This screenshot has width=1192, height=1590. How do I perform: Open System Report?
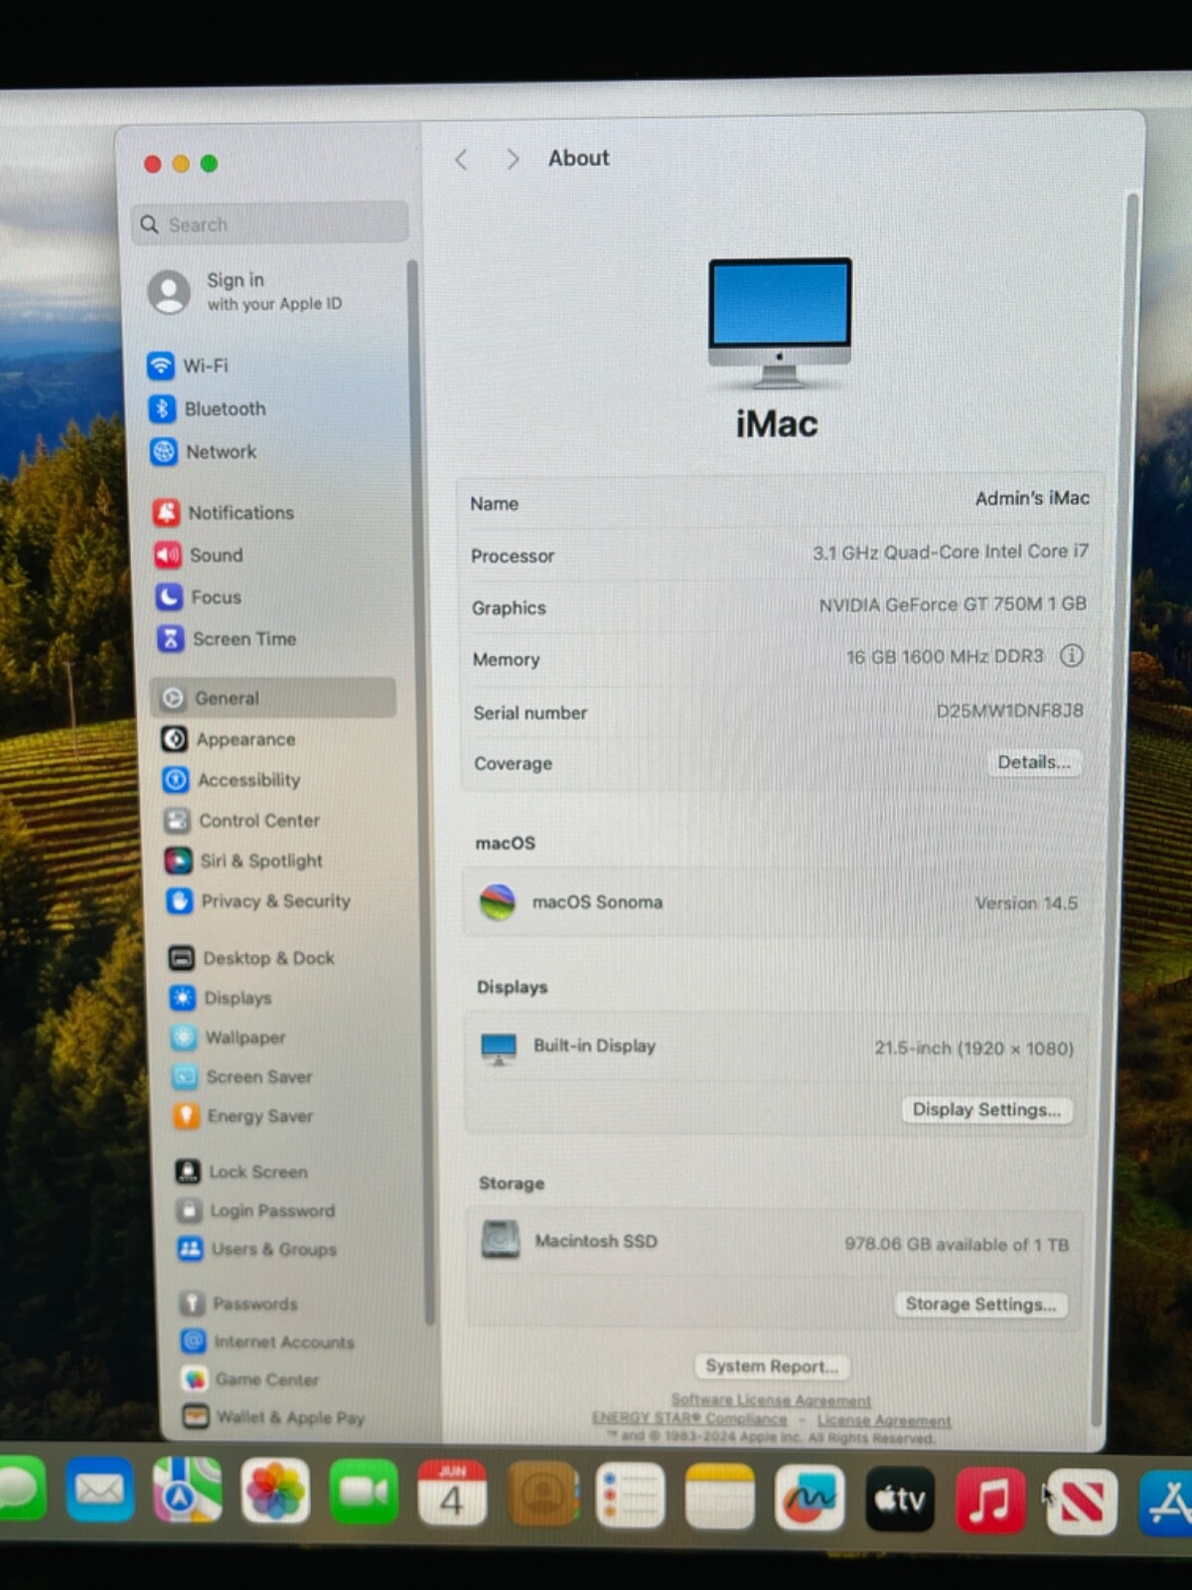[x=772, y=1366]
